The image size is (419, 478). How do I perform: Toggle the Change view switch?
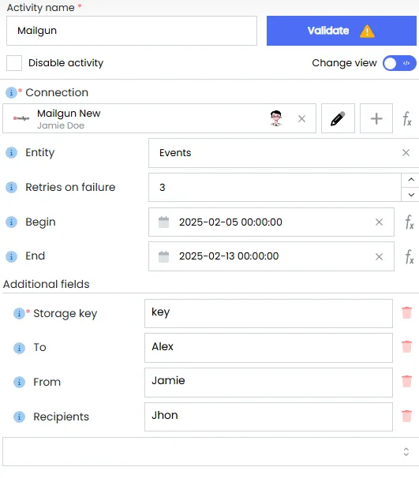[399, 63]
